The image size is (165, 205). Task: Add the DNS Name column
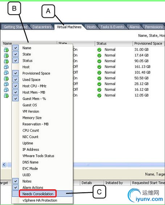(x=42, y=162)
